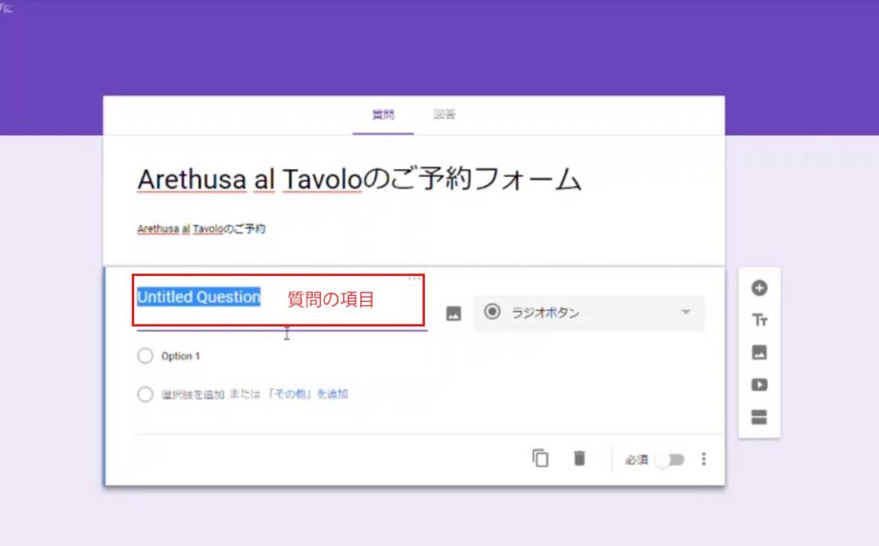Add an image from the side toolbar
This screenshot has height=546, width=879.
tap(759, 352)
